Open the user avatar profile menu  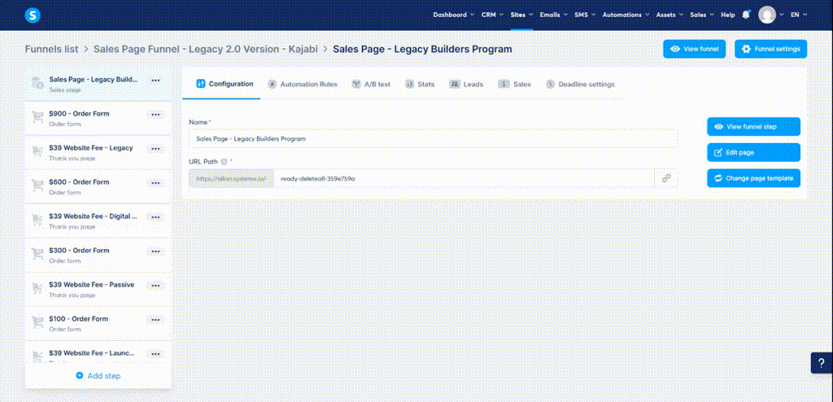point(767,15)
